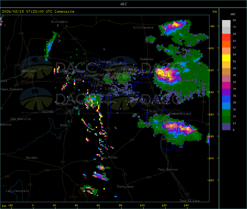This screenshot has height=209, width=247.
Task: Click the Paso_Barroso label
Action: tap(168, 169)
